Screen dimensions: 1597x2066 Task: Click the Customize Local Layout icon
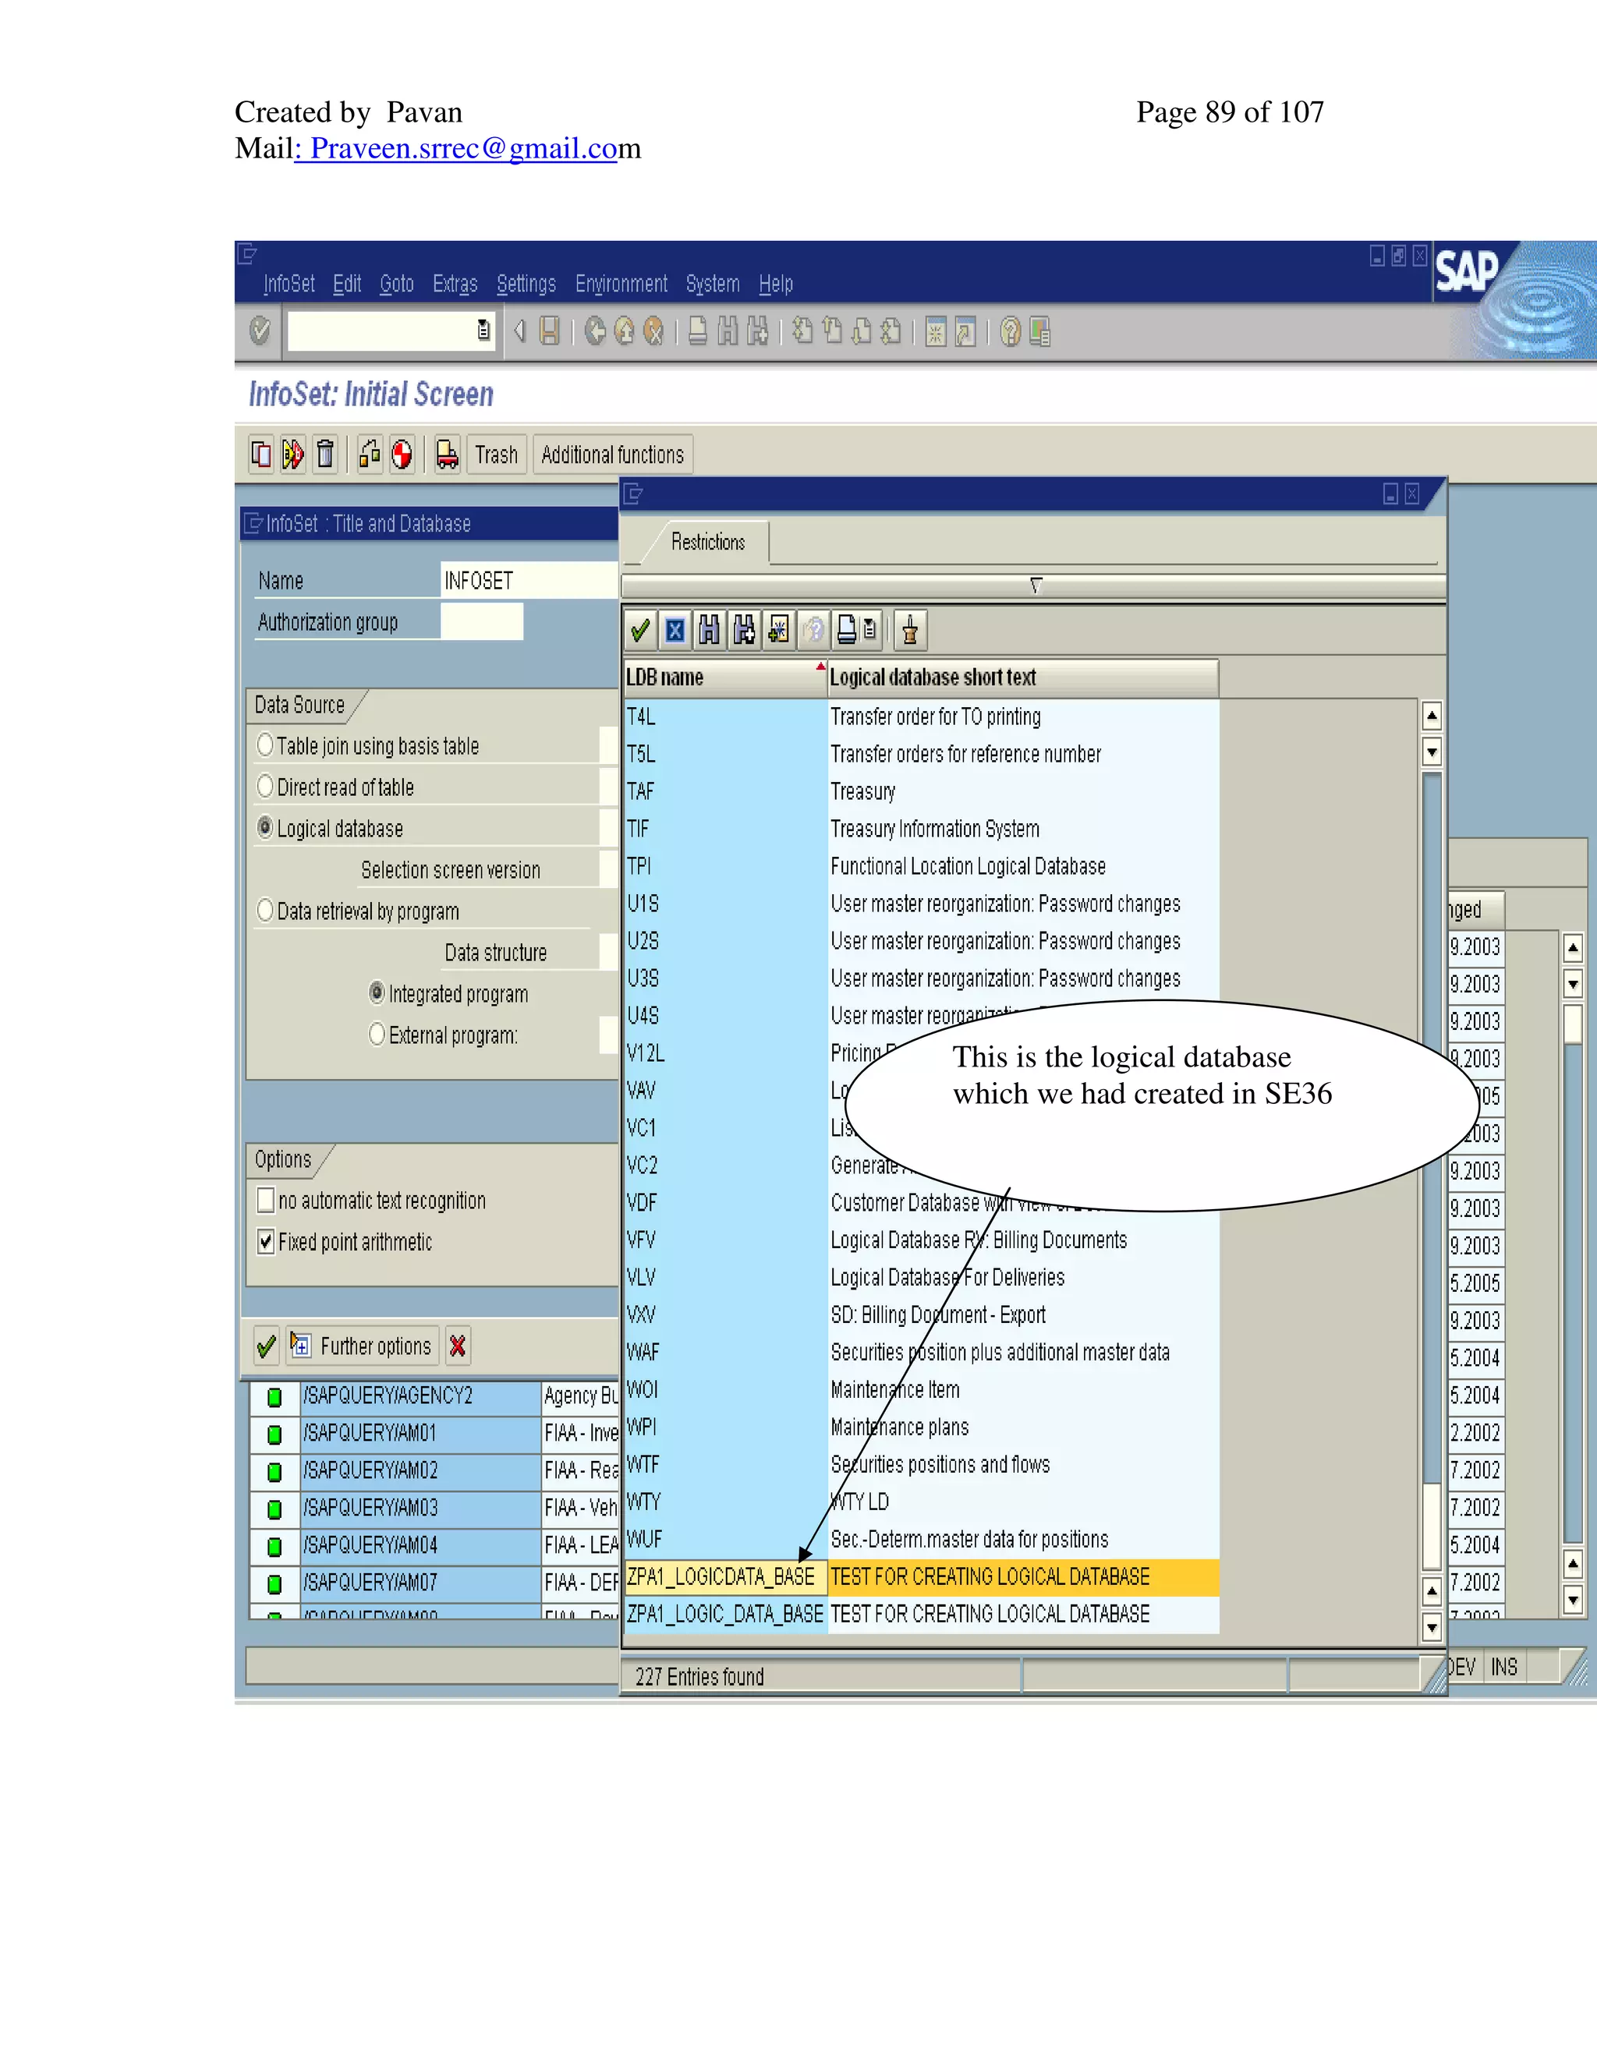1039,332
